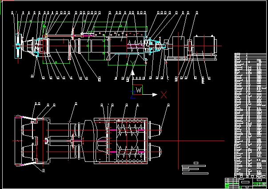Select the lower screw auger in the plan view
The image size is (268, 189).
coord(130,152)
